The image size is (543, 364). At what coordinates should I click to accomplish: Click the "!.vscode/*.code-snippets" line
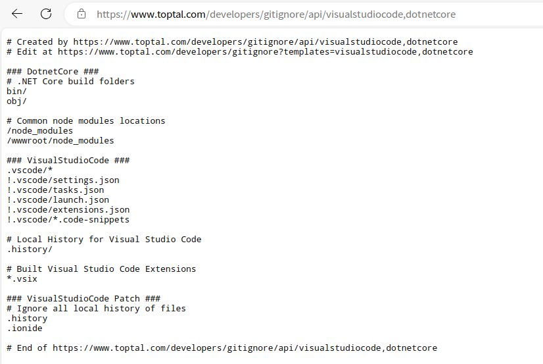[68, 220]
